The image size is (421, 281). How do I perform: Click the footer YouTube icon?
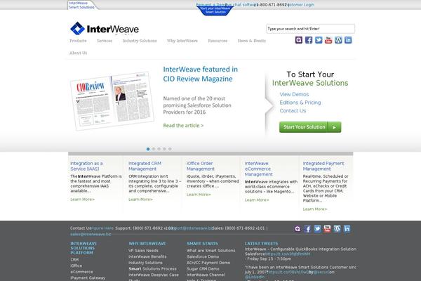327,229
